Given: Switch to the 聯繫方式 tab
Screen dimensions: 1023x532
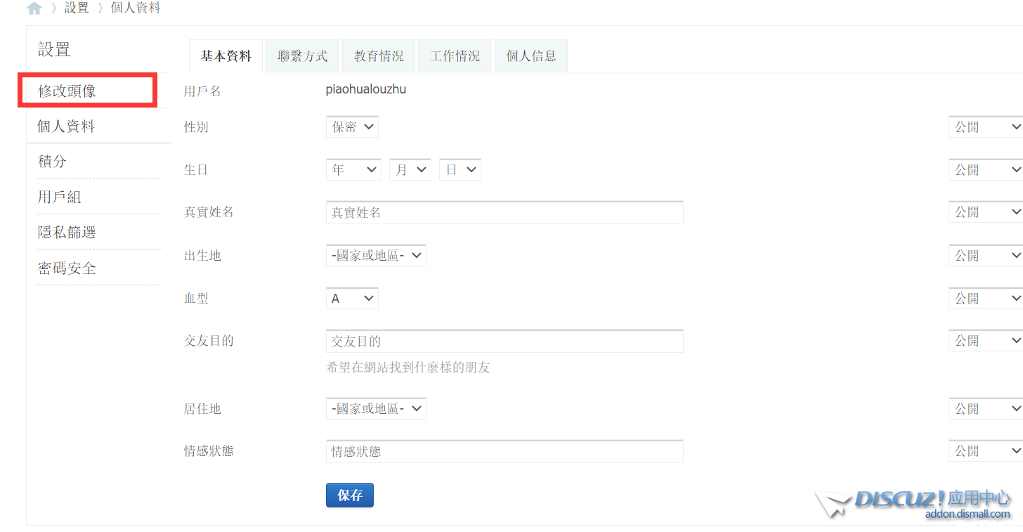Looking at the screenshot, I should click(x=302, y=56).
